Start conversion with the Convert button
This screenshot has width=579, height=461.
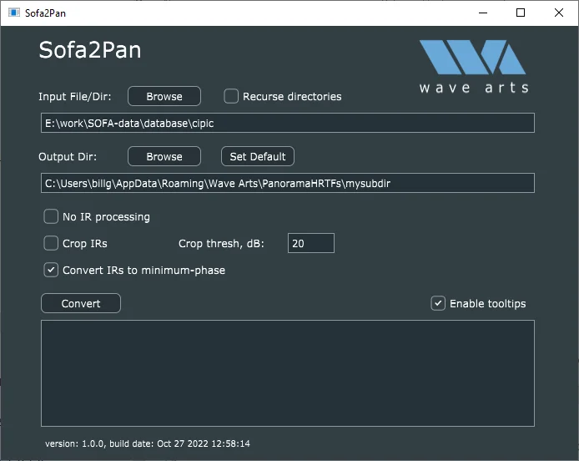point(81,303)
